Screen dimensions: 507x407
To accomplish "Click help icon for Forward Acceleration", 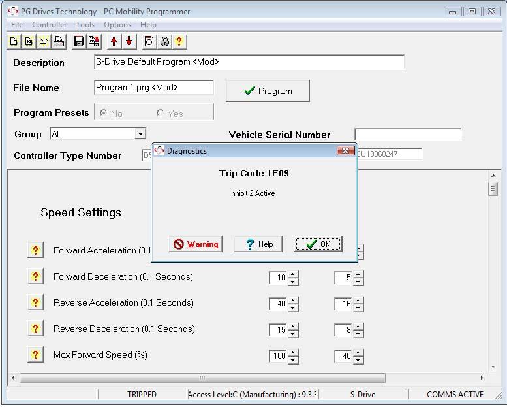I will (x=36, y=250).
